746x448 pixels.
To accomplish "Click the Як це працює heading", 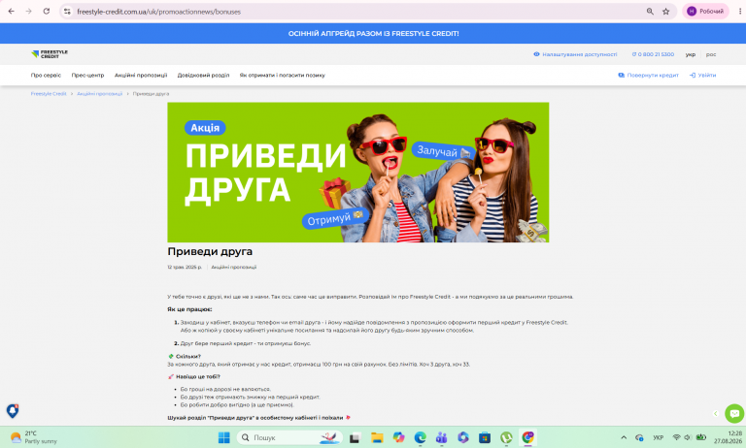I will click(x=189, y=309).
